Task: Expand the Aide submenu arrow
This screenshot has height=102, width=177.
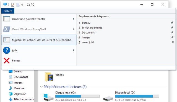Action: click(74, 50)
